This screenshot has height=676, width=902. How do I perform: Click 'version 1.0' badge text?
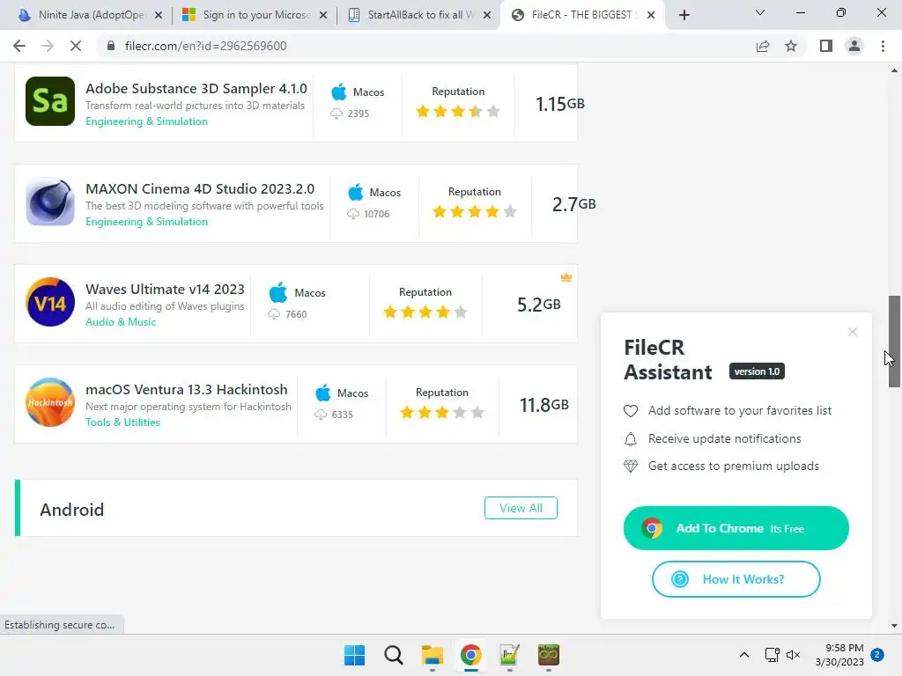pyautogui.click(x=757, y=372)
